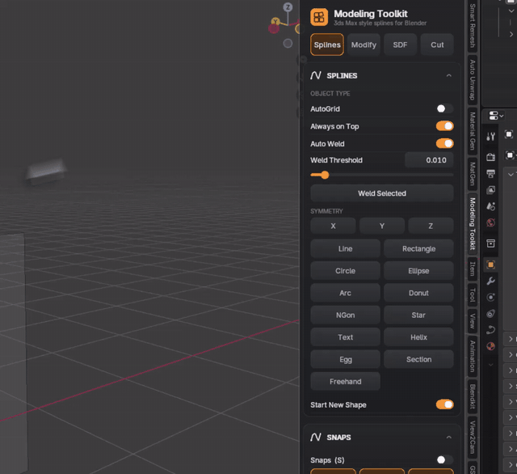Open the Tool sidebar tab

point(473,294)
